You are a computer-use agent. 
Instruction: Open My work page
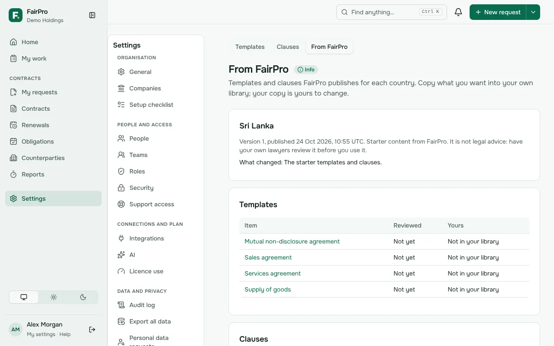53,58
